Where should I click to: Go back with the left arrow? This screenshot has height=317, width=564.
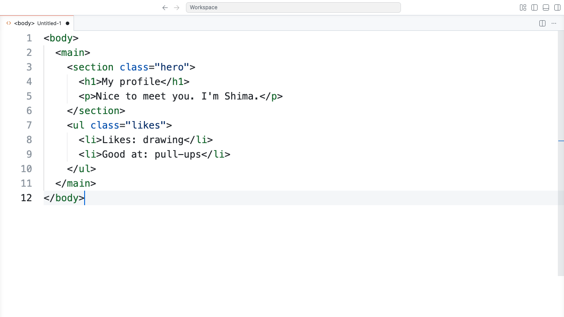[165, 7]
